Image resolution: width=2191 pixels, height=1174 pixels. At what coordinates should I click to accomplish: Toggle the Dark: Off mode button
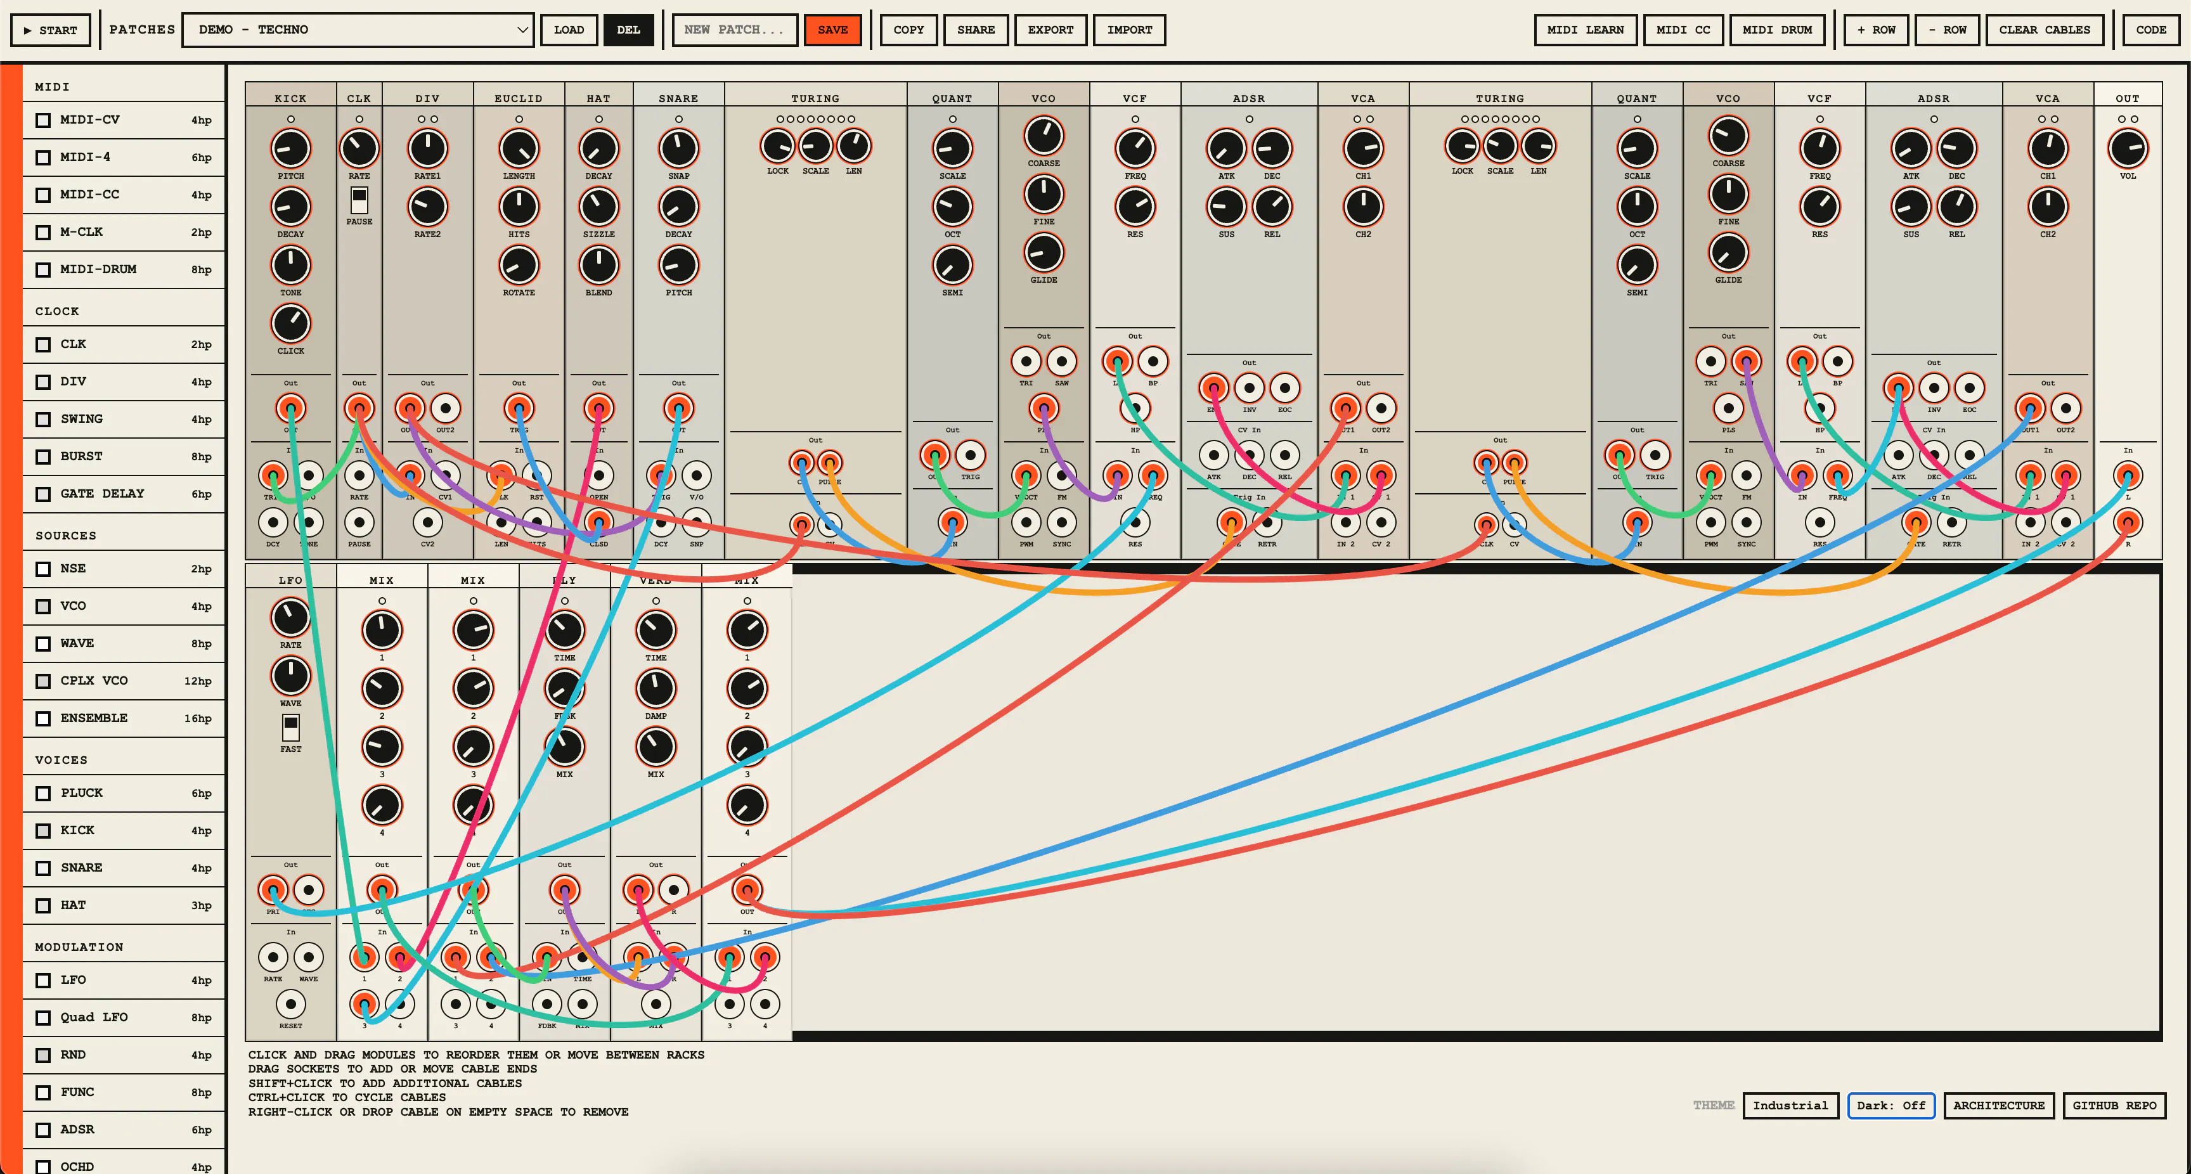(x=1890, y=1106)
